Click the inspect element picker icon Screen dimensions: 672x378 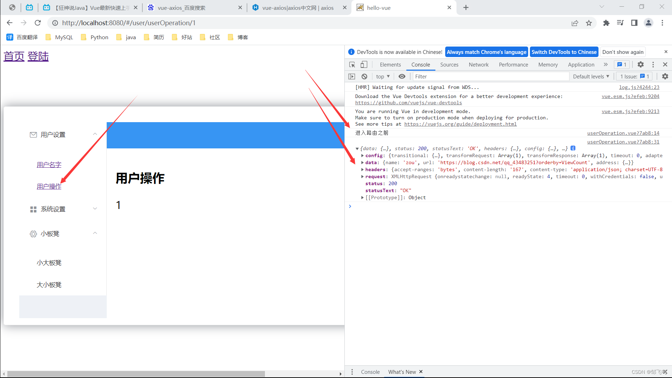pos(352,65)
